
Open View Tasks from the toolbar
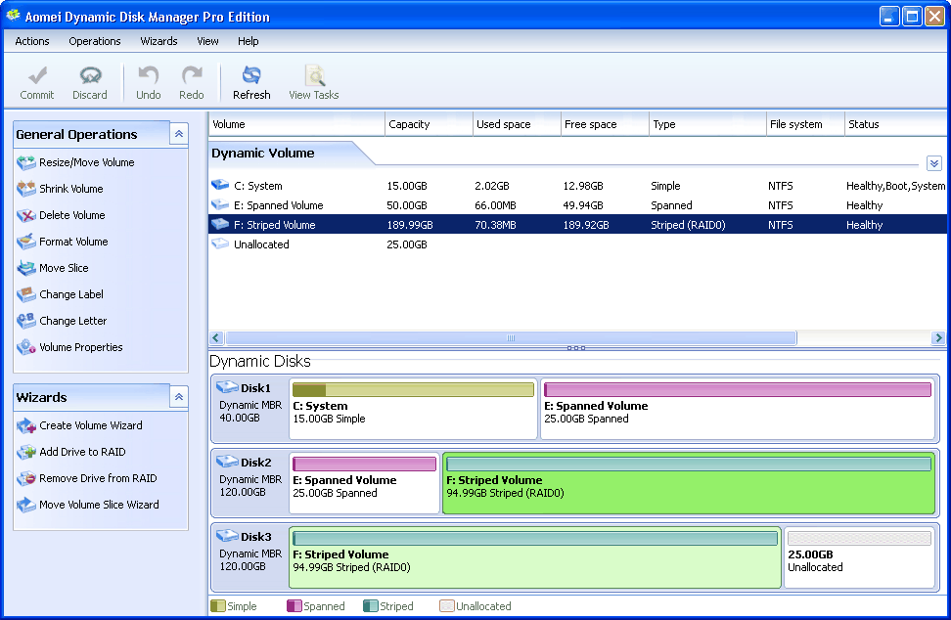313,76
